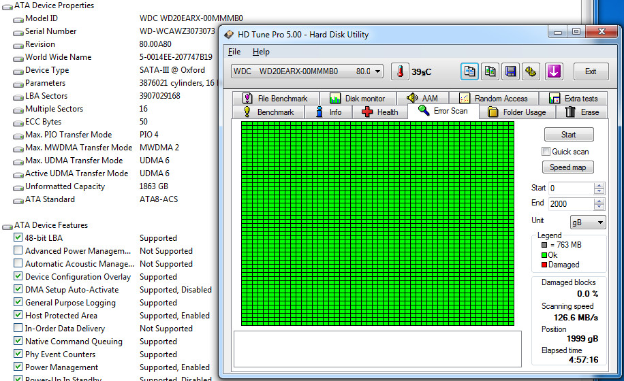This screenshot has width=624, height=381.
Task: Toggle the Power Management checkbox
Action: pos(18,367)
